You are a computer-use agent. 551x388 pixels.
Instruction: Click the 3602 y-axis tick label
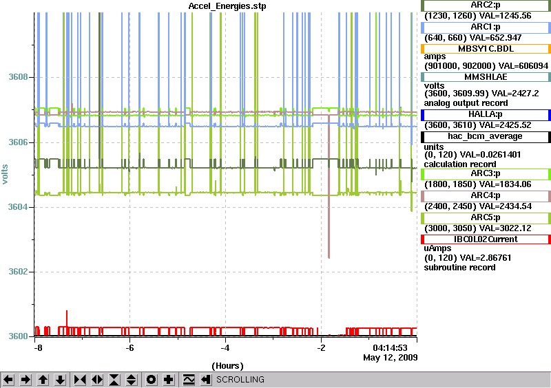click(x=19, y=272)
